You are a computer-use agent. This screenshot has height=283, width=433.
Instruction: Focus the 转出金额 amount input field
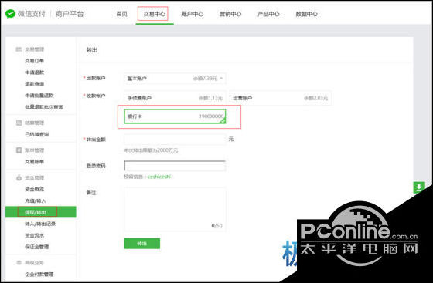pyautogui.click(x=175, y=140)
